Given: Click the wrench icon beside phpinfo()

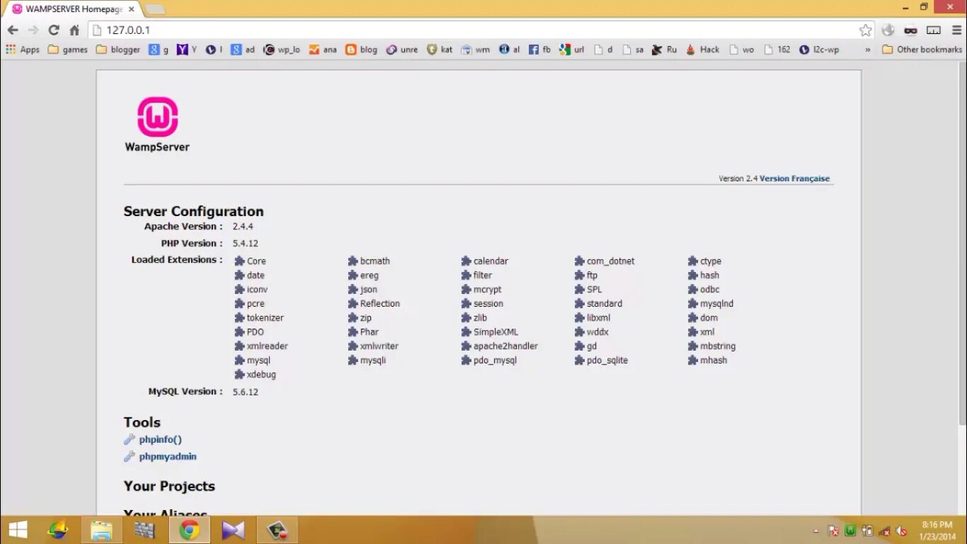Looking at the screenshot, I should pyautogui.click(x=130, y=439).
